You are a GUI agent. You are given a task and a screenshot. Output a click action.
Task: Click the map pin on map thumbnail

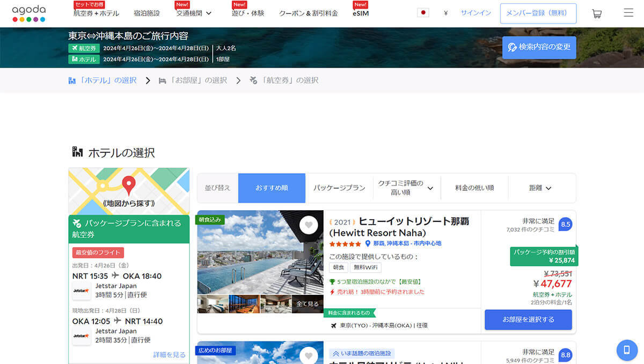(x=128, y=185)
